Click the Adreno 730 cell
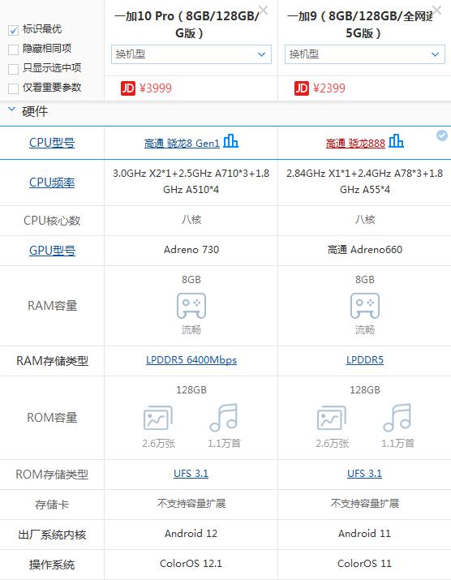The image size is (451, 580). click(191, 250)
